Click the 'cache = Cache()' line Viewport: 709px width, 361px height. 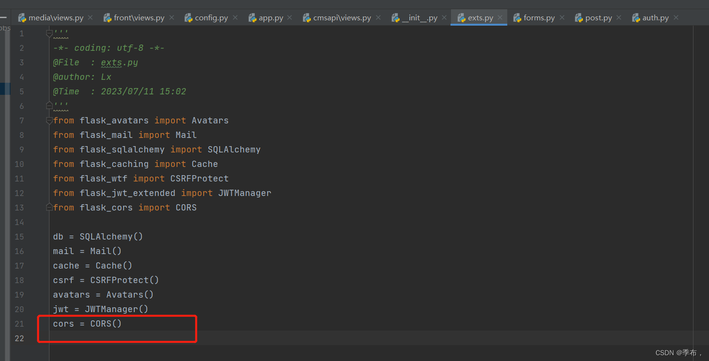point(93,266)
